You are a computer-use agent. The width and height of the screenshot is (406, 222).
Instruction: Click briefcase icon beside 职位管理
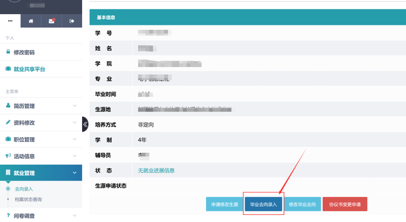(x=8, y=139)
